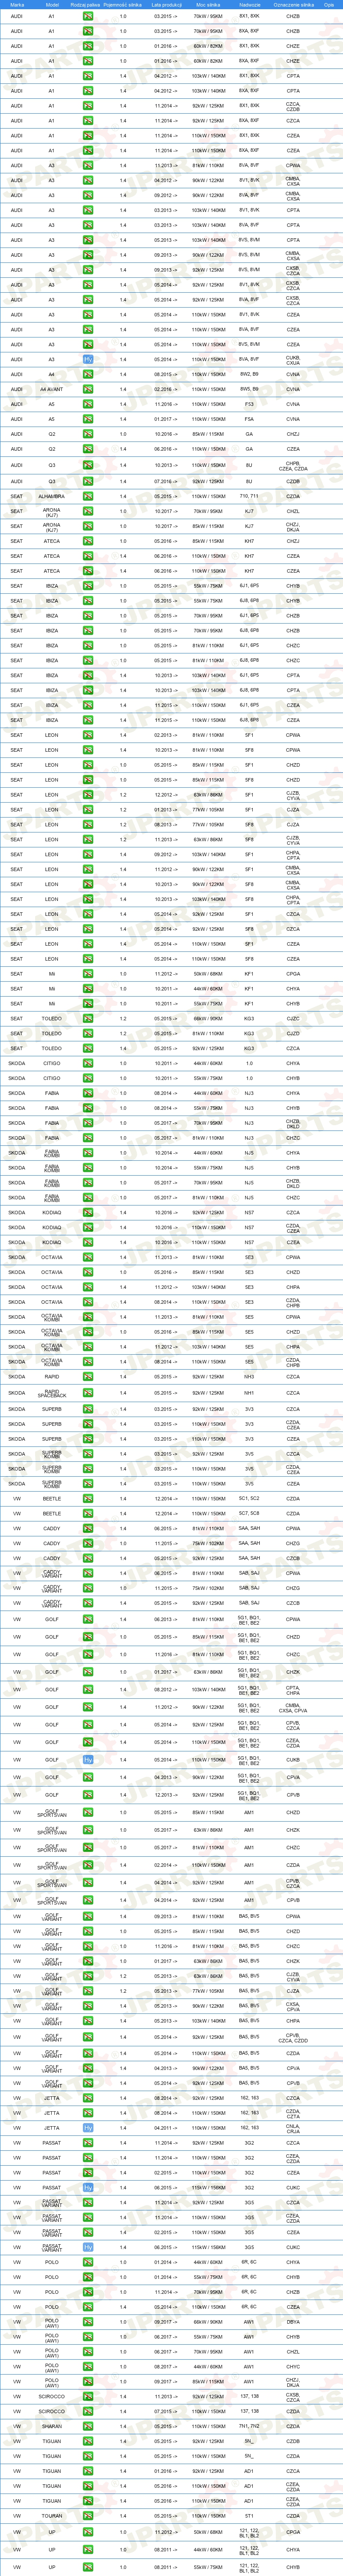The image size is (343, 2576).
Task: Click the petrol icon in the Seat Arona 85kW row
Action: [88, 526]
